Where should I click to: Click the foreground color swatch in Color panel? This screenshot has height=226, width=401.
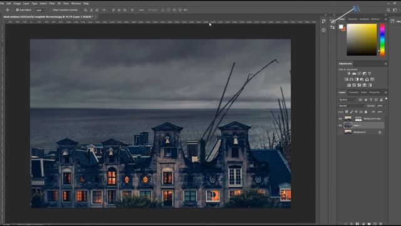point(341,26)
